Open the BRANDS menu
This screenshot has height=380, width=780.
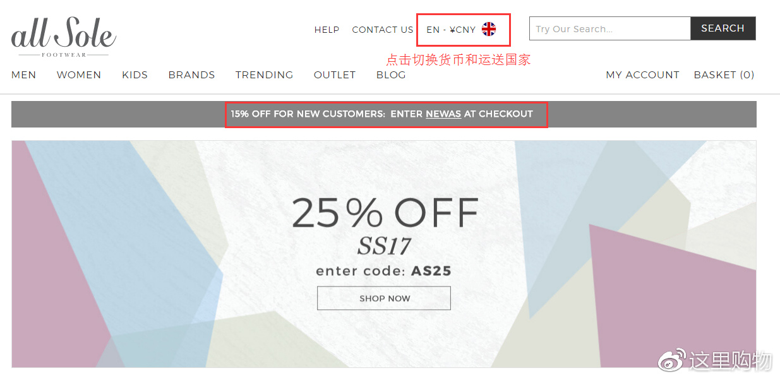191,74
